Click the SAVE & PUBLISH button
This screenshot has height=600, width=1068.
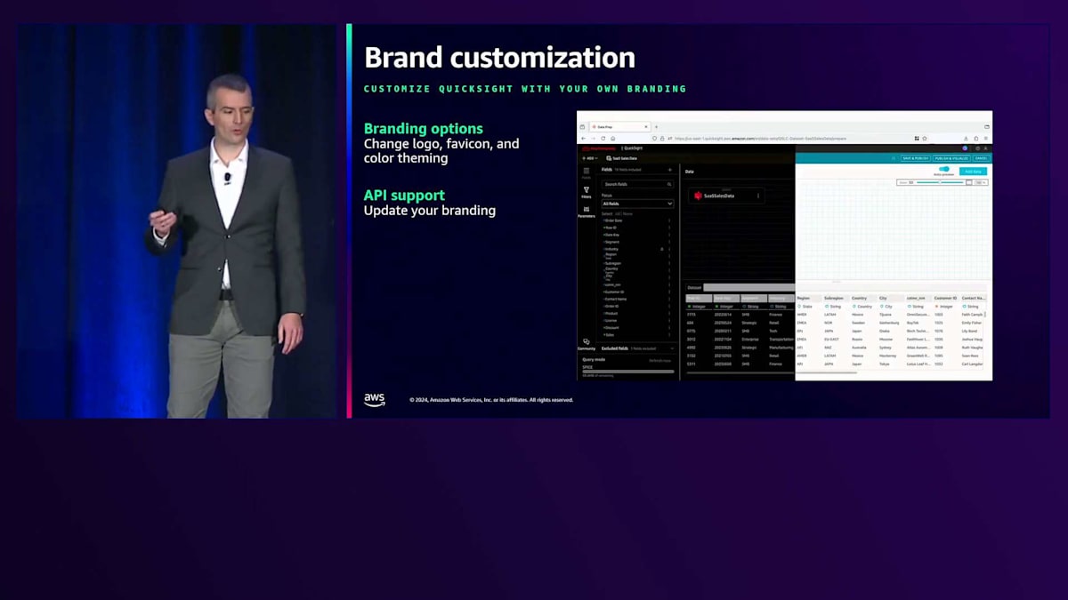916,158
